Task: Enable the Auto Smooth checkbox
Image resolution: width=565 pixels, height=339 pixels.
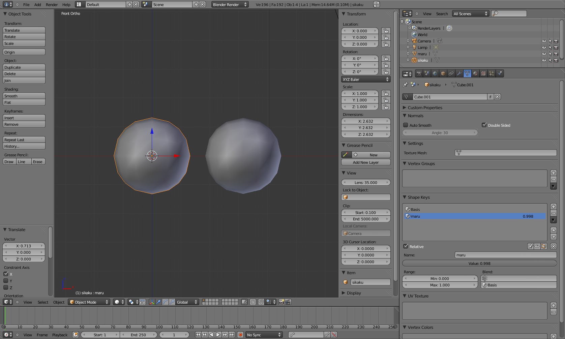Action: (x=406, y=125)
